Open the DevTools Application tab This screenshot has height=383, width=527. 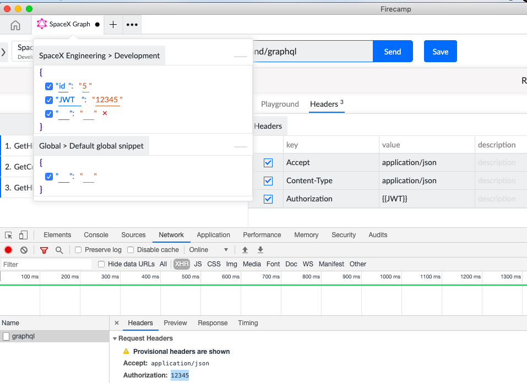[x=214, y=235]
